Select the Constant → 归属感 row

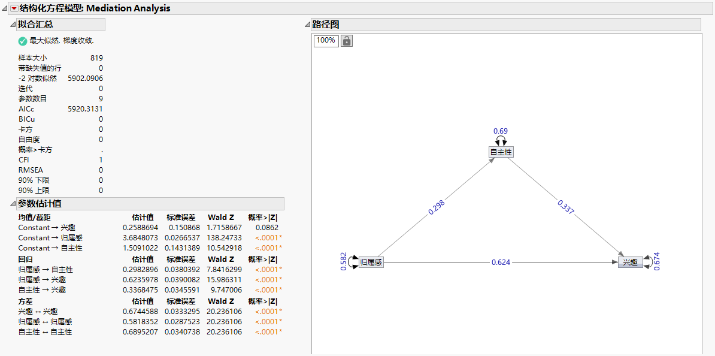coord(150,238)
